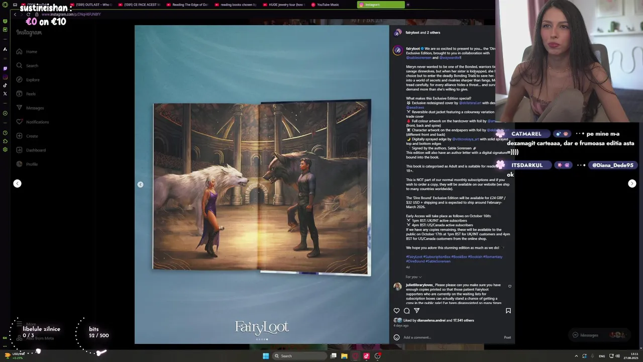
Task: Click the book artwork image in post
Action: pyautogui.click(x=262, y=187)
